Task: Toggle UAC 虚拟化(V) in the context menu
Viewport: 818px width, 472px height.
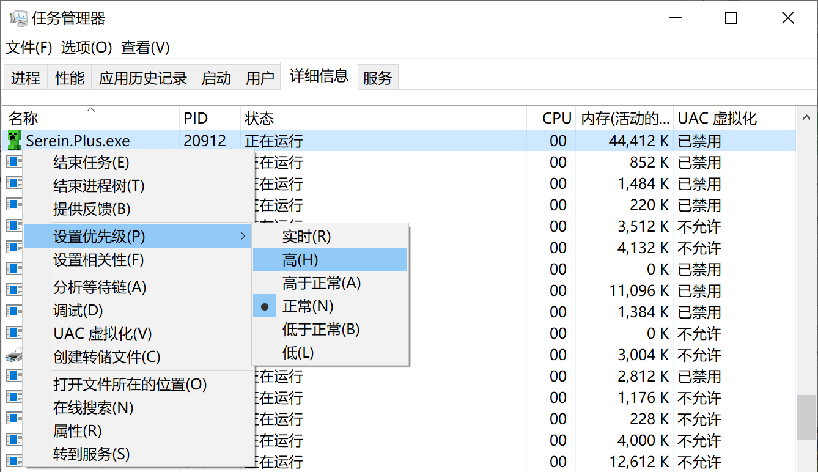Action: 138,334
